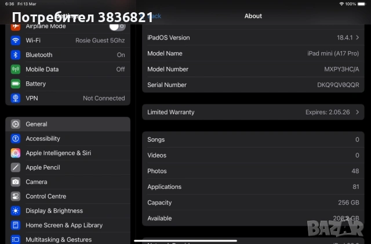
Task: Open Multitasking & Gestures label
Action: coord(59,239)
